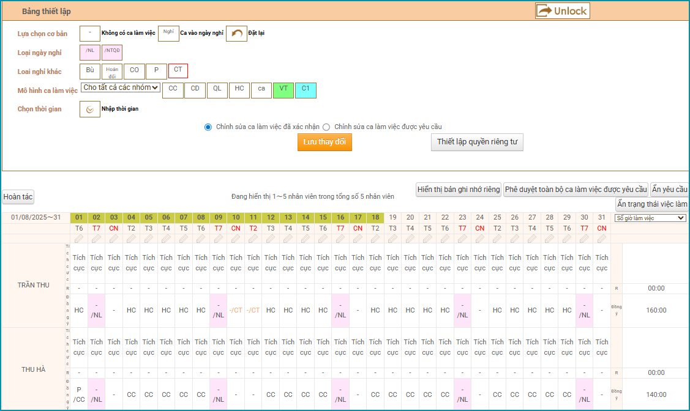This screenshot has width=690, height=411.
Task: Click the pencil edit icon under day 10
Action: (236, 239)
